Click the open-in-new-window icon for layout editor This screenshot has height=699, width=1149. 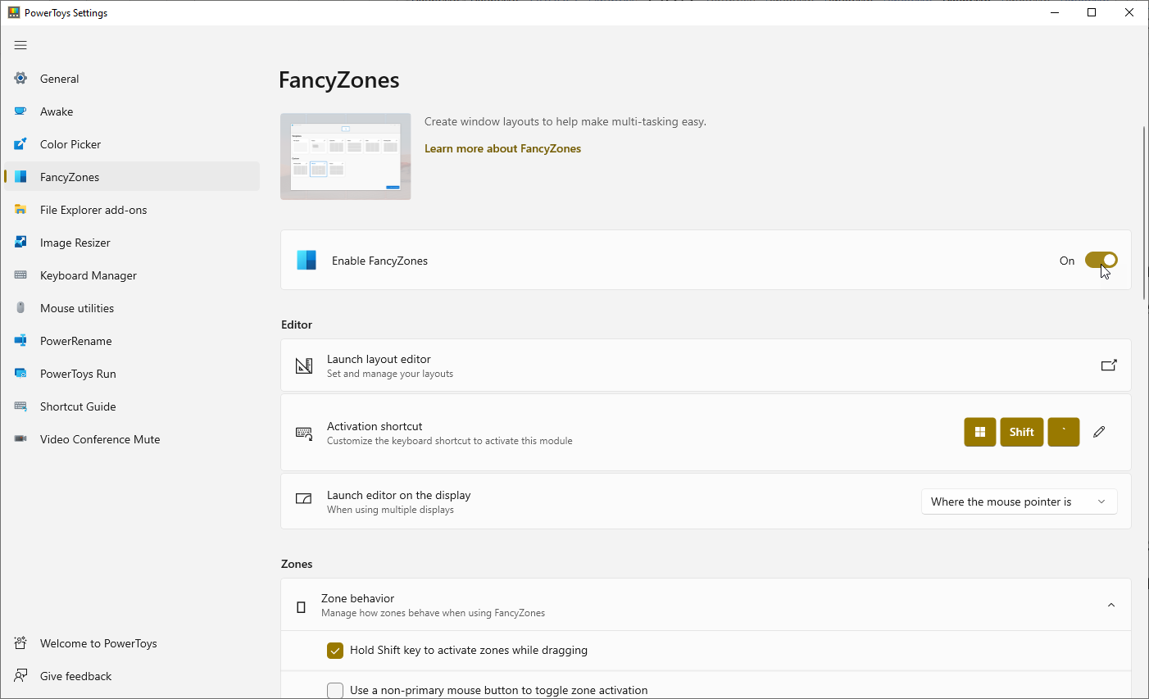click(1109, 365)
